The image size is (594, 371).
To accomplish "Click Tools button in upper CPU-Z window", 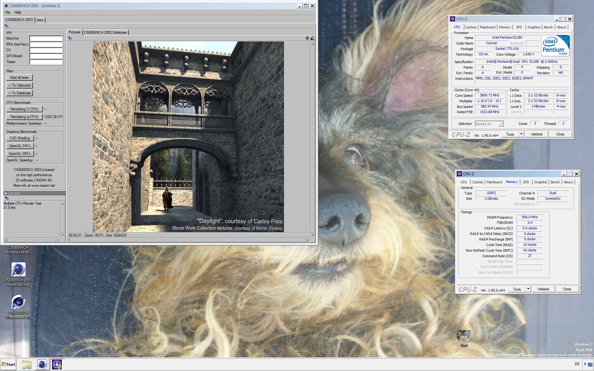I will pos(510,134).
